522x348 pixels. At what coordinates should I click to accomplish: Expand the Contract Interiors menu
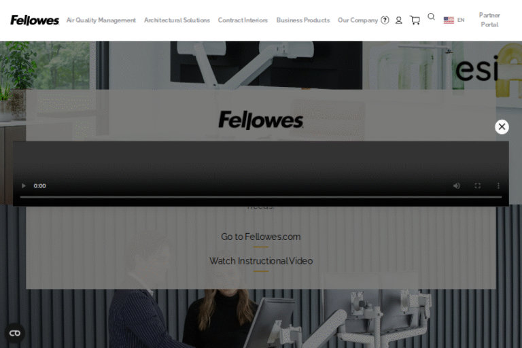243,20
